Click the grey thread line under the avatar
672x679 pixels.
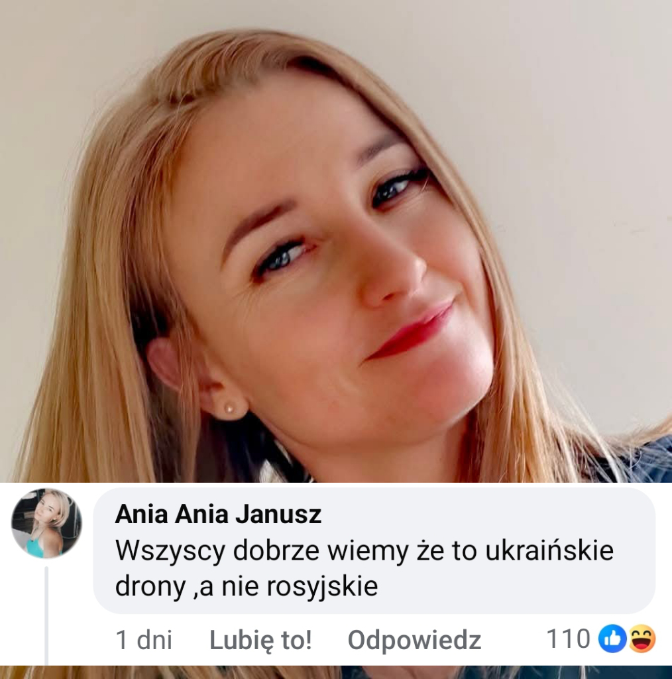tap(46, 616)
